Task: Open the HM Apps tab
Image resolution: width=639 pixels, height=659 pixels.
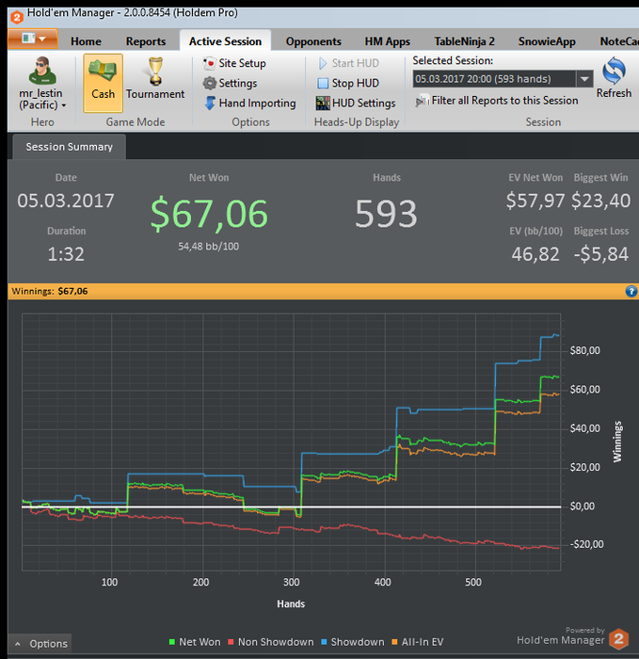Action: (x=388, y=41)
